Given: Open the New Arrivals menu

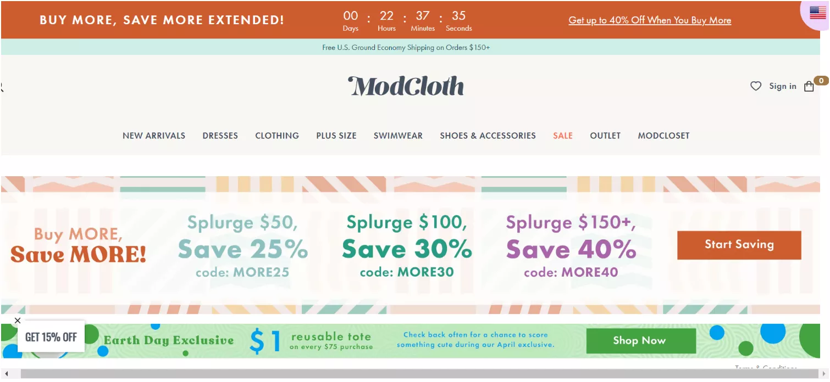Looking at the screenshot, I should pyautogui.click(x=154, y=136).
